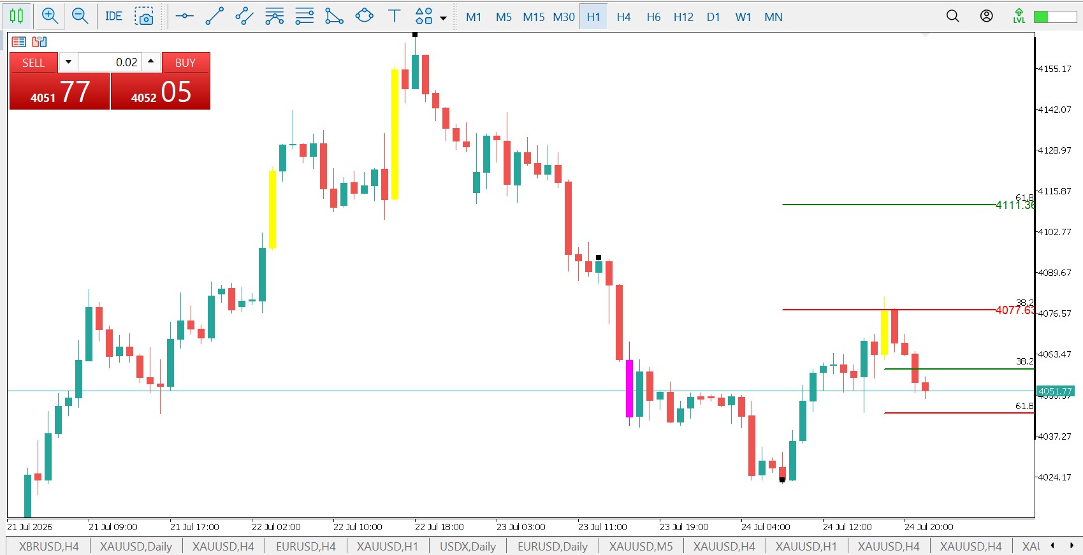Switch to MN monthly timeframe
The image size is (1083, 555).
click(773, 17)
